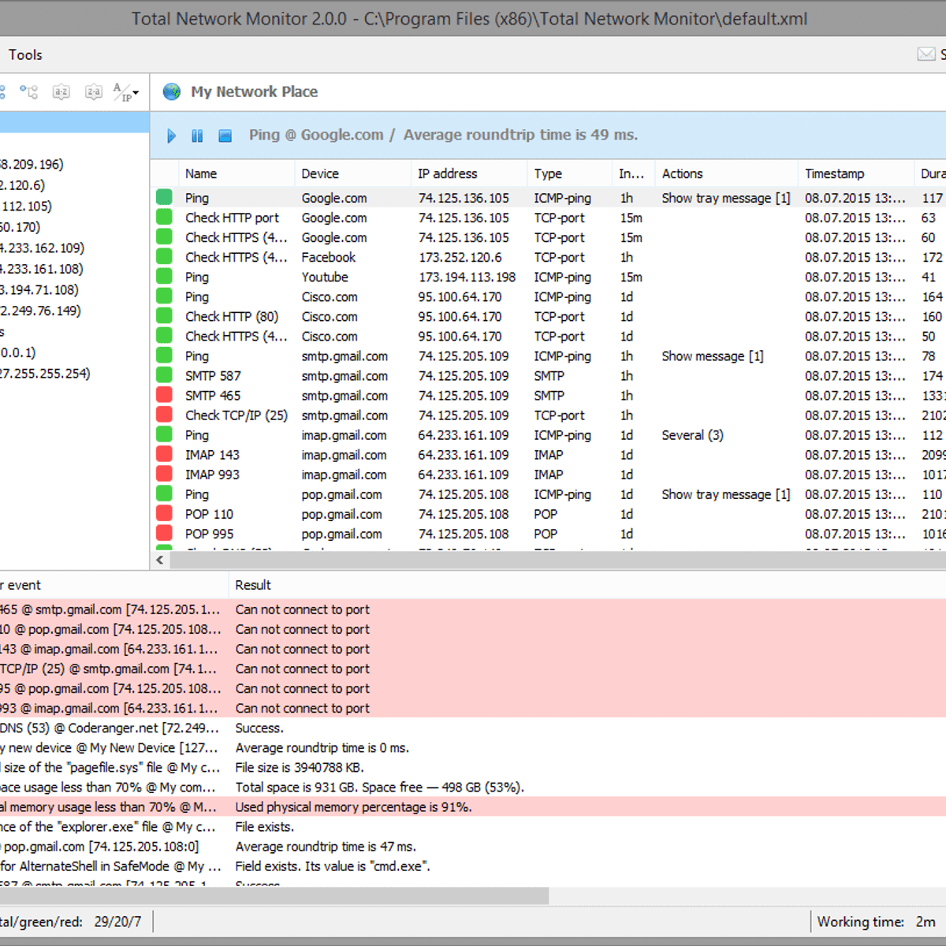946x946 pixels.
Task: Sort by Type column header
Action: [x=569, y=173]
